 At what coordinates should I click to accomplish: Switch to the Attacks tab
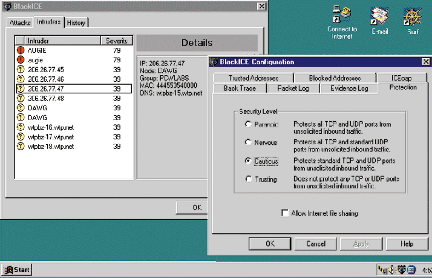(x=20, y=22)
